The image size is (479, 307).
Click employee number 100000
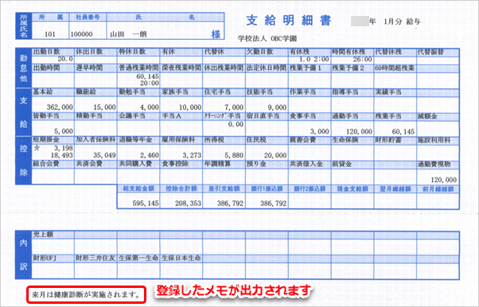coord(82,34)
